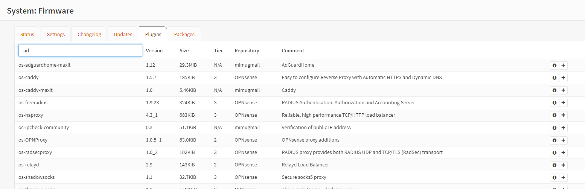Install the os-caddy plugin
Image resolution: width=585 pixels, height=189 pixels.
pos(563,78)
